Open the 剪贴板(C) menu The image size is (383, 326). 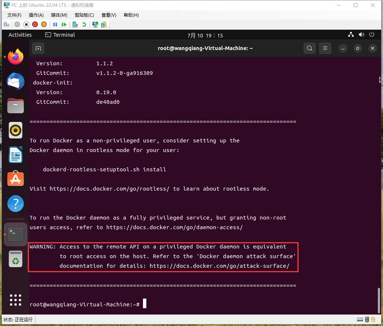click(84, 15)
